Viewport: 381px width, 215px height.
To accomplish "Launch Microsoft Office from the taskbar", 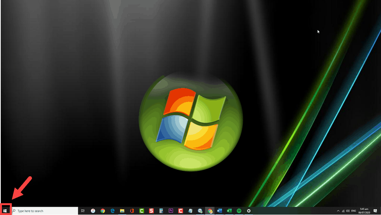I will click(x=132, y=211).
